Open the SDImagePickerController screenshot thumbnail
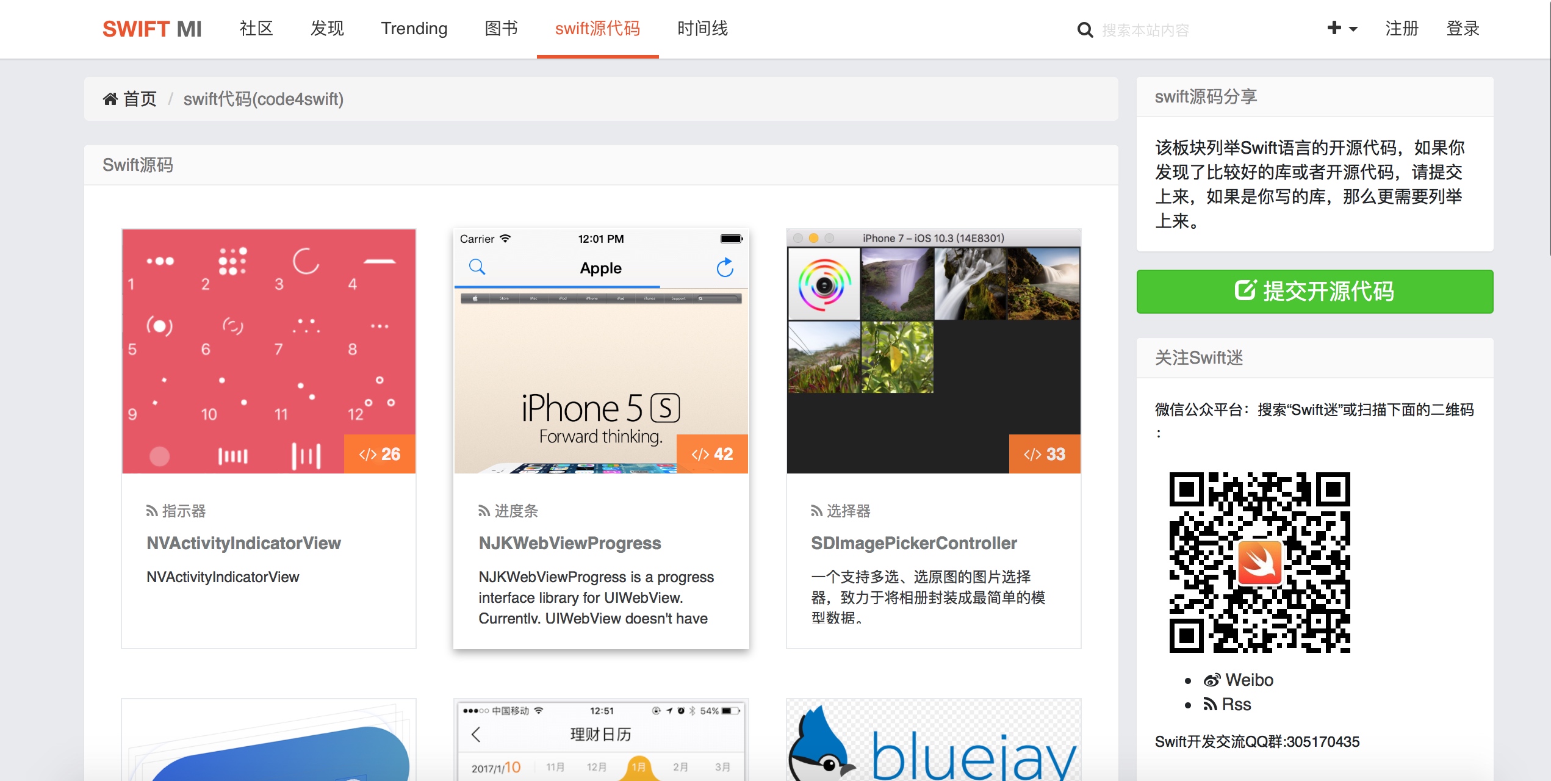Screen dimensions: 1551x781 [x=933, y=351]
